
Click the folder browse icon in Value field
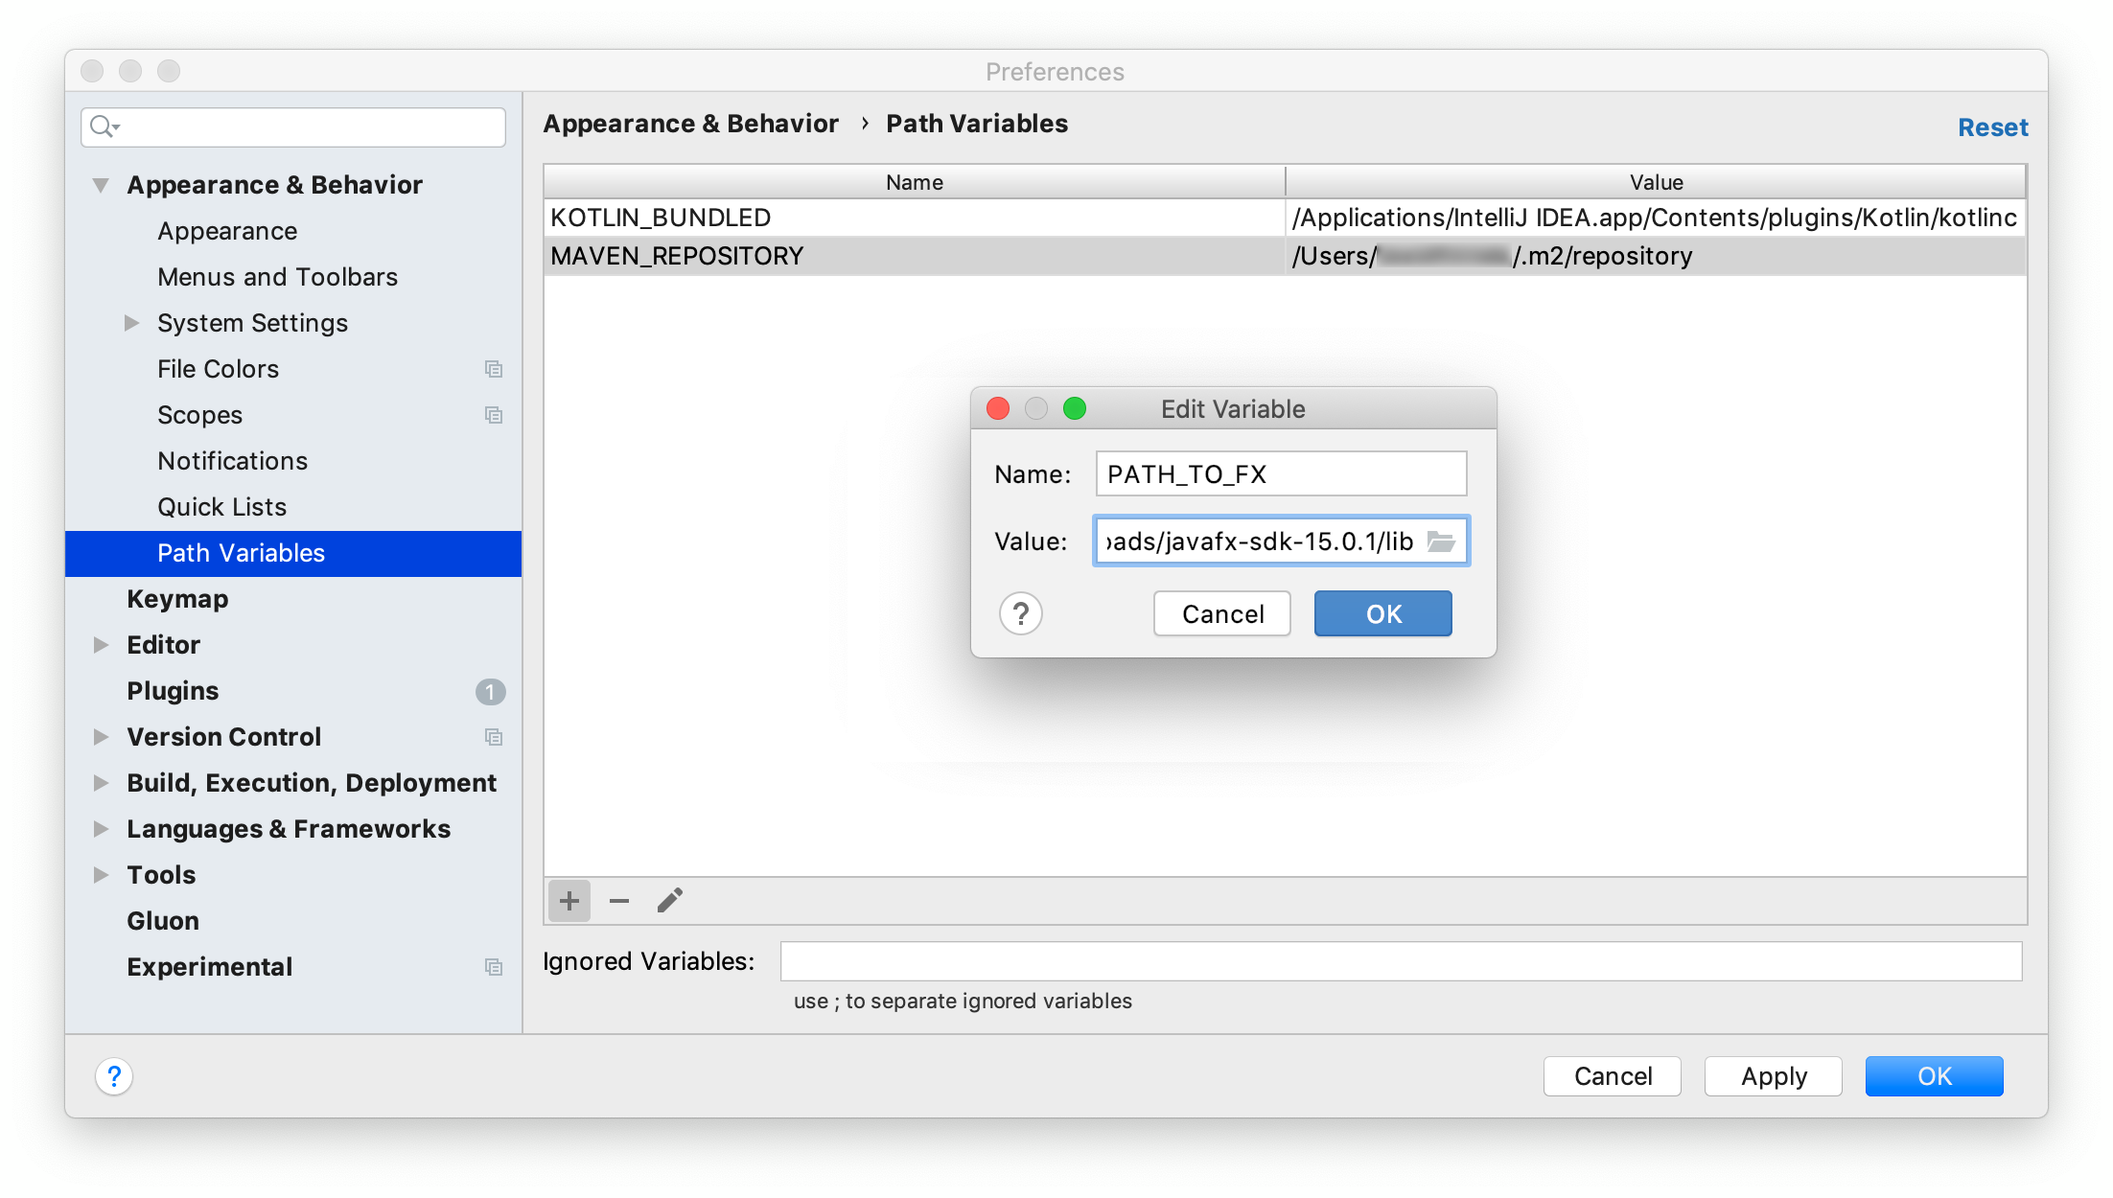[x=1444, y=541]
